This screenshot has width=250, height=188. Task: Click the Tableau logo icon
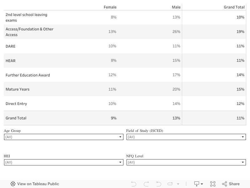coord(13,184)
